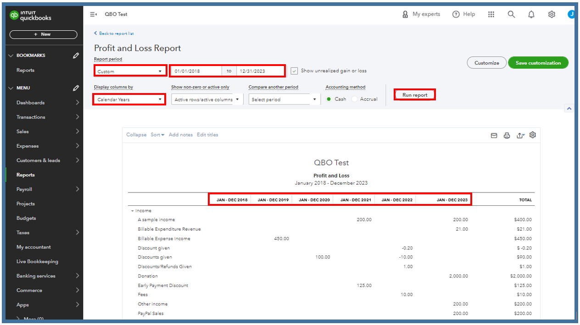The width and height of the screenshot is (580, 325).
Task: Open Budgets in sidebar
Action: point(26,218)
